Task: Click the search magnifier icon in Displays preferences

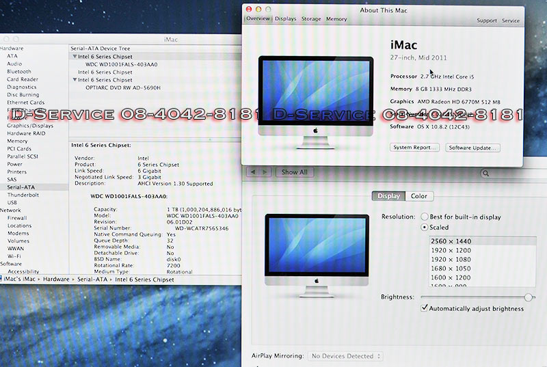Action: tap(485, 173)
